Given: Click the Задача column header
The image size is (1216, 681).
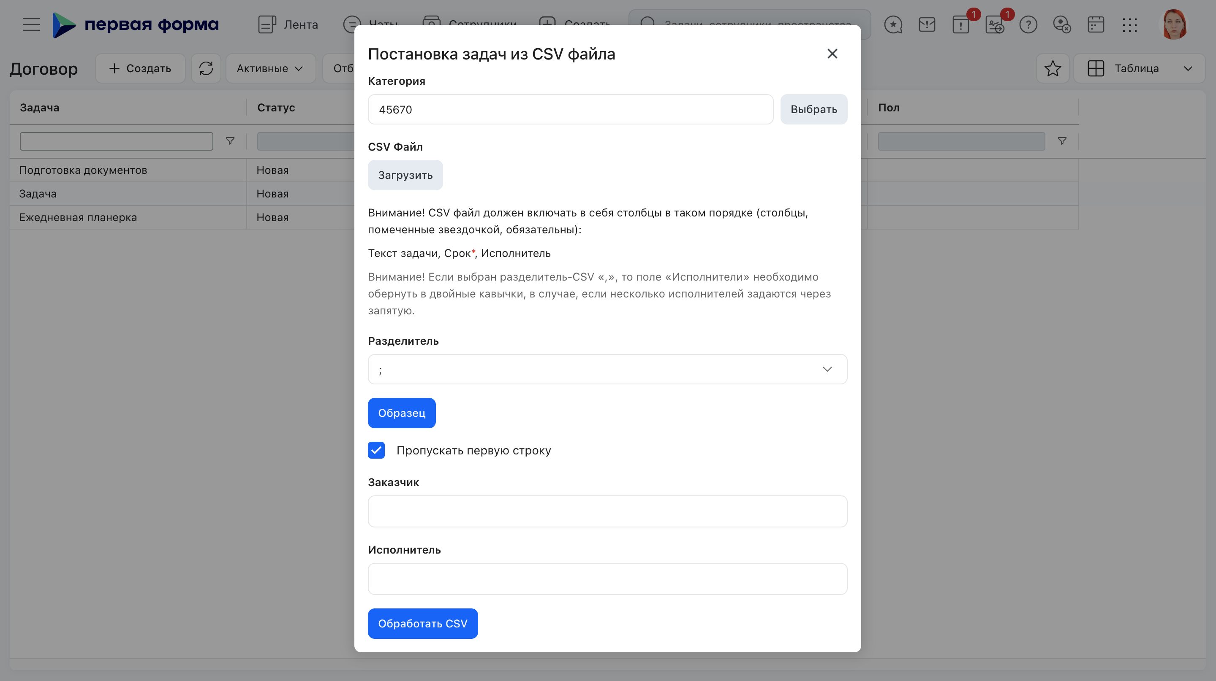Looking at the screenshot, I should click(40, 108).
